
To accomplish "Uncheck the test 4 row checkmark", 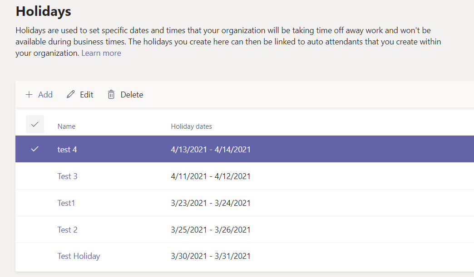I will point(35,149).
